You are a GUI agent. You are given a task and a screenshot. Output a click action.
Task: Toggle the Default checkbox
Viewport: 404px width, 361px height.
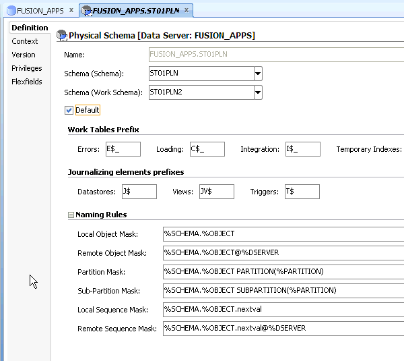pyautogui.click(x=69, y=110)
